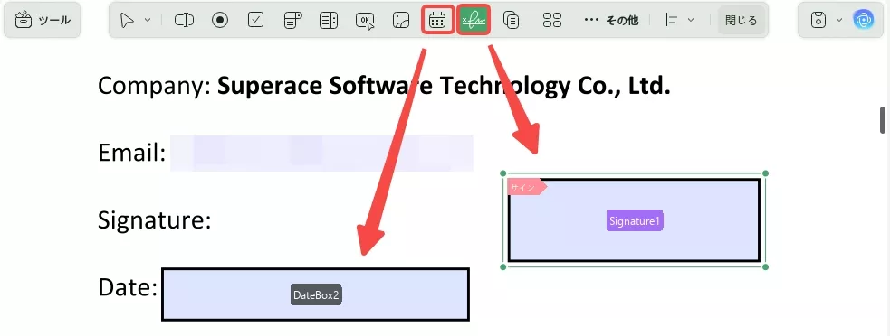Select the DateBox2 date field
This screenshot has height=336, width=890.
click(x=316, y=294)
